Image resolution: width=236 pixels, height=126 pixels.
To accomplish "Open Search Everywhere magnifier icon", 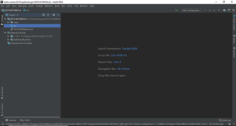I will coord(233,10).
